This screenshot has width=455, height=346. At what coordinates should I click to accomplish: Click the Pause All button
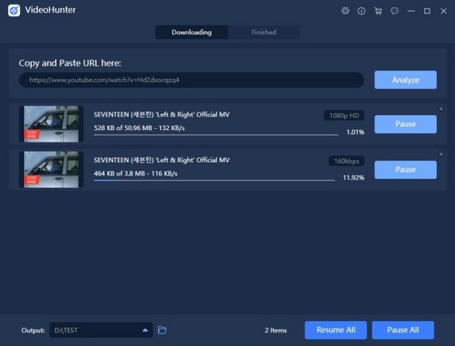click(x=403, y=330)
